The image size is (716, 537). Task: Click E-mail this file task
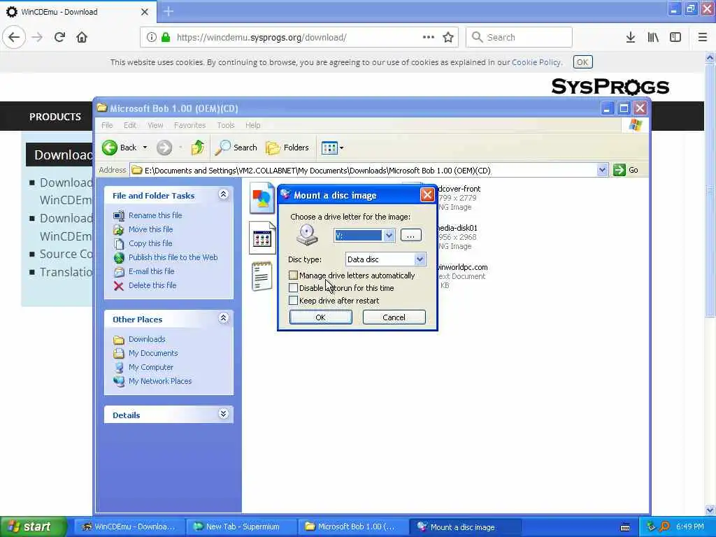tap(151, 271)
